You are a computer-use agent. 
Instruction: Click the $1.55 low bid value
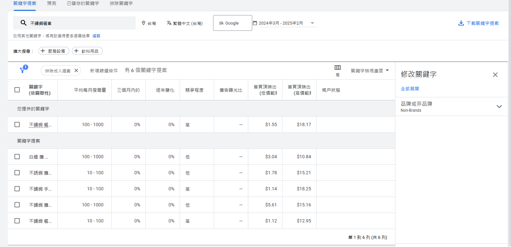271,124
